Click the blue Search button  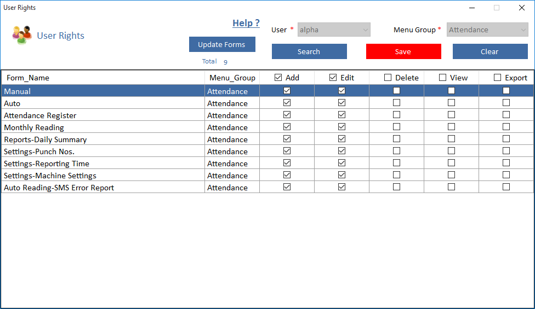tap(309, 51)
